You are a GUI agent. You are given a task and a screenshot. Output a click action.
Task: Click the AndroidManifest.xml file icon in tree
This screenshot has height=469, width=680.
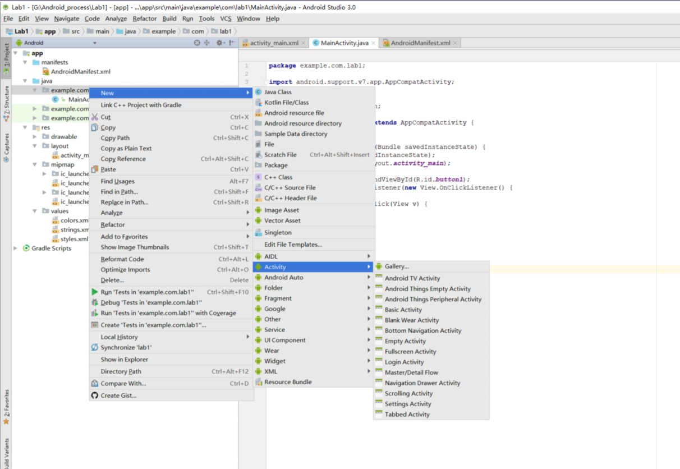point(46,72)
